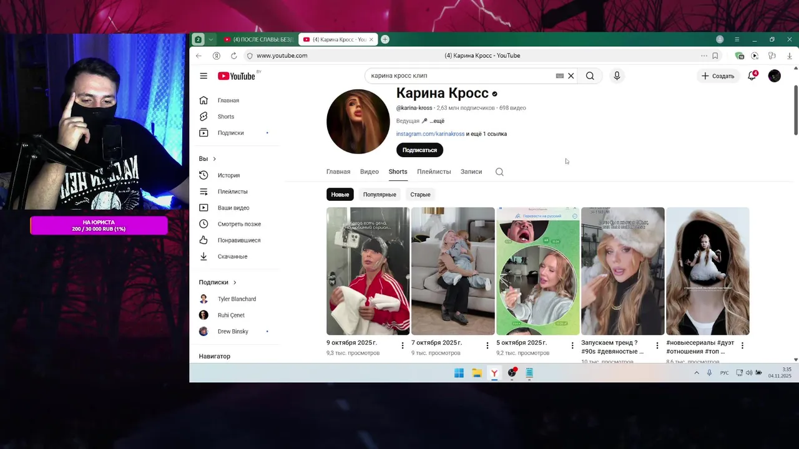Open tab group dropdown arrow
The height and width of the screenshot is (449, 799).
click(211, 39)
